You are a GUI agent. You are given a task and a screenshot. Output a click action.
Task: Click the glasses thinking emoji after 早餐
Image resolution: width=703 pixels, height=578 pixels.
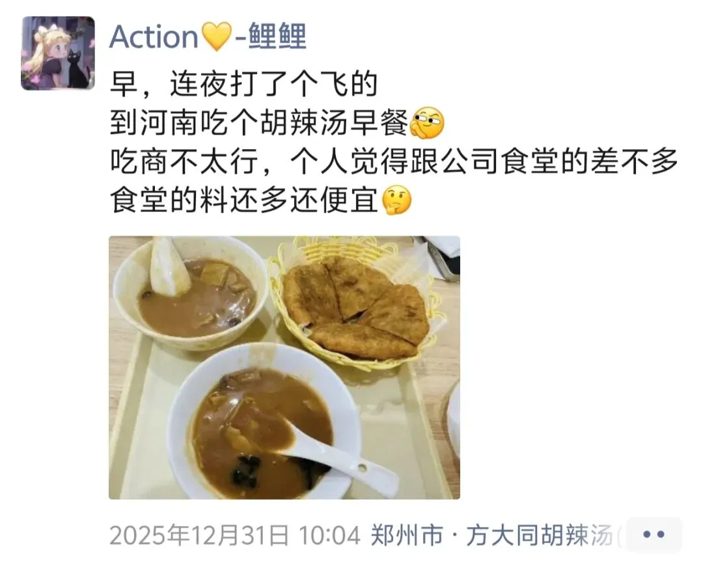[427, 122]
